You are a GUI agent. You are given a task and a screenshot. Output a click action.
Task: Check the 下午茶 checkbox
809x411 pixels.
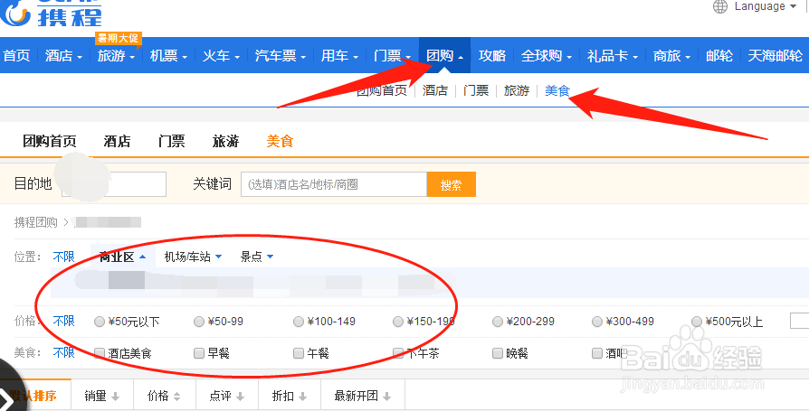(x=398, y=353)
